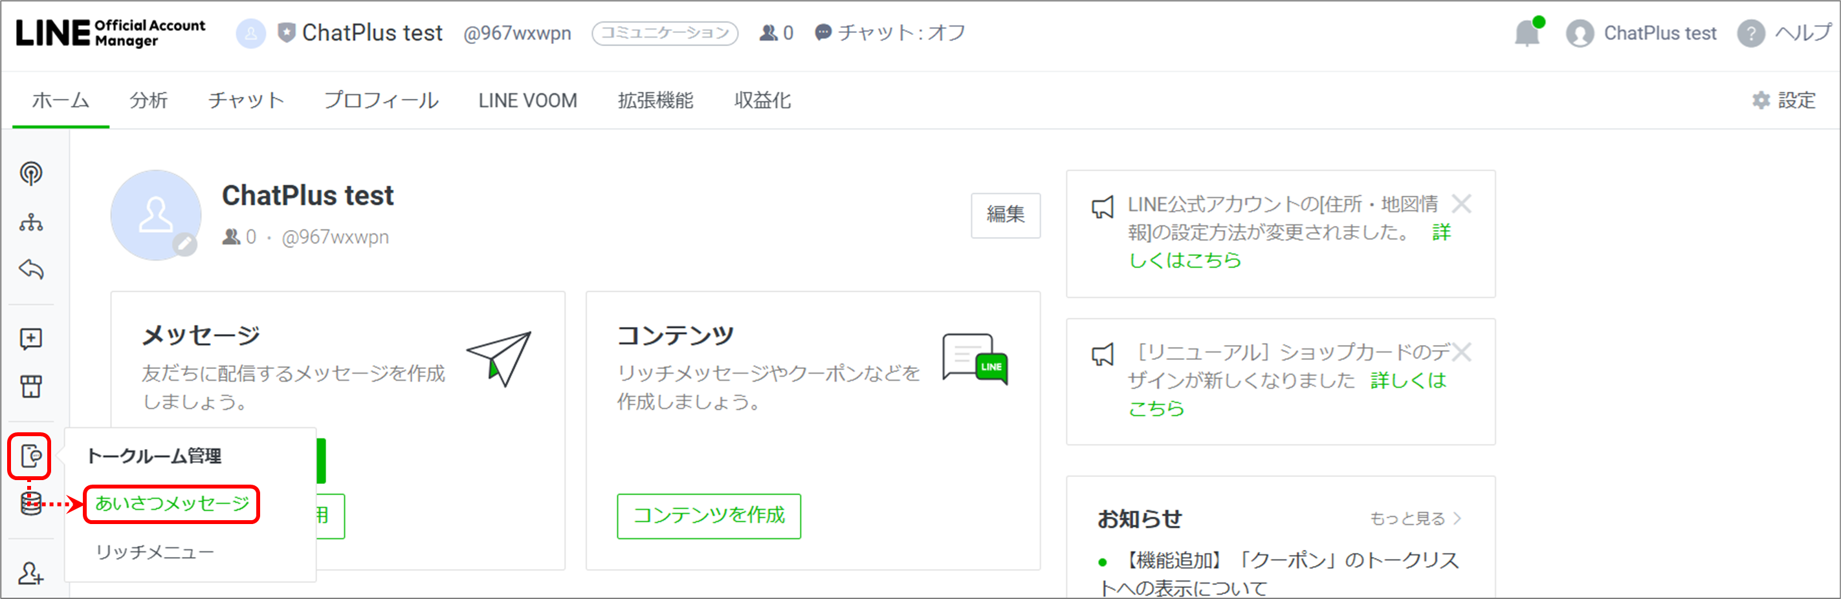Dismiss the 住所・地図情報 notice
This screenshot has width=1841, height=599.
click(x=1462, y=204)
